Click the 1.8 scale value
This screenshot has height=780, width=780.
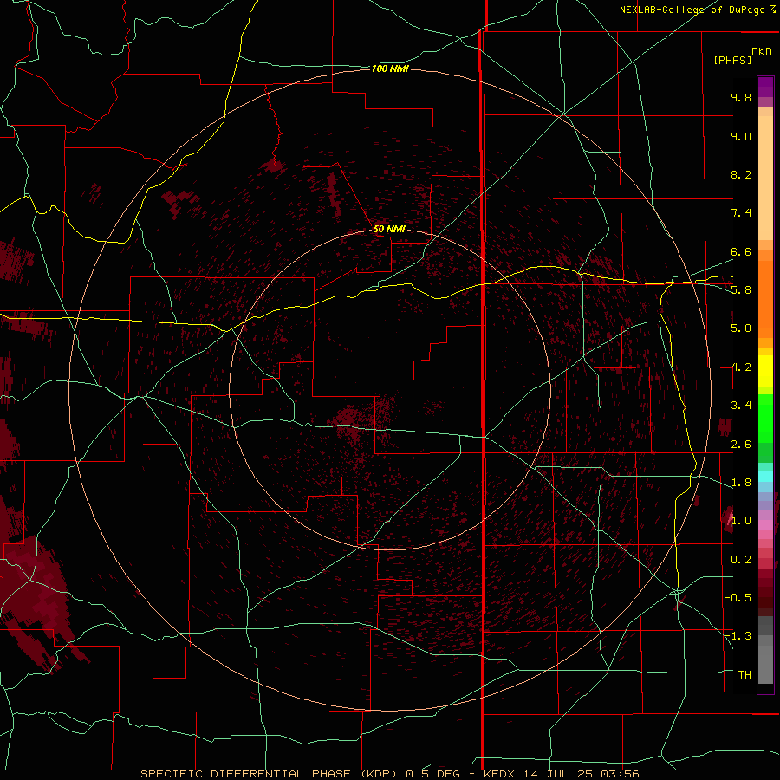741,483
